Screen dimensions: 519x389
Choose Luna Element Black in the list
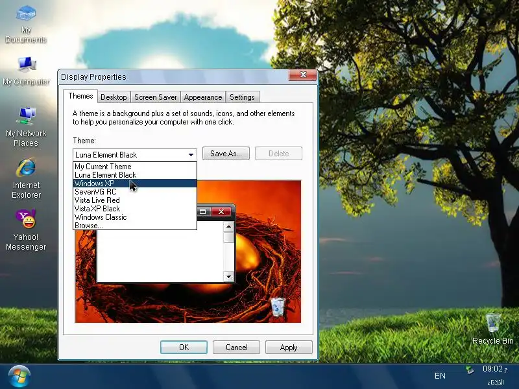(x=135, y=175)
